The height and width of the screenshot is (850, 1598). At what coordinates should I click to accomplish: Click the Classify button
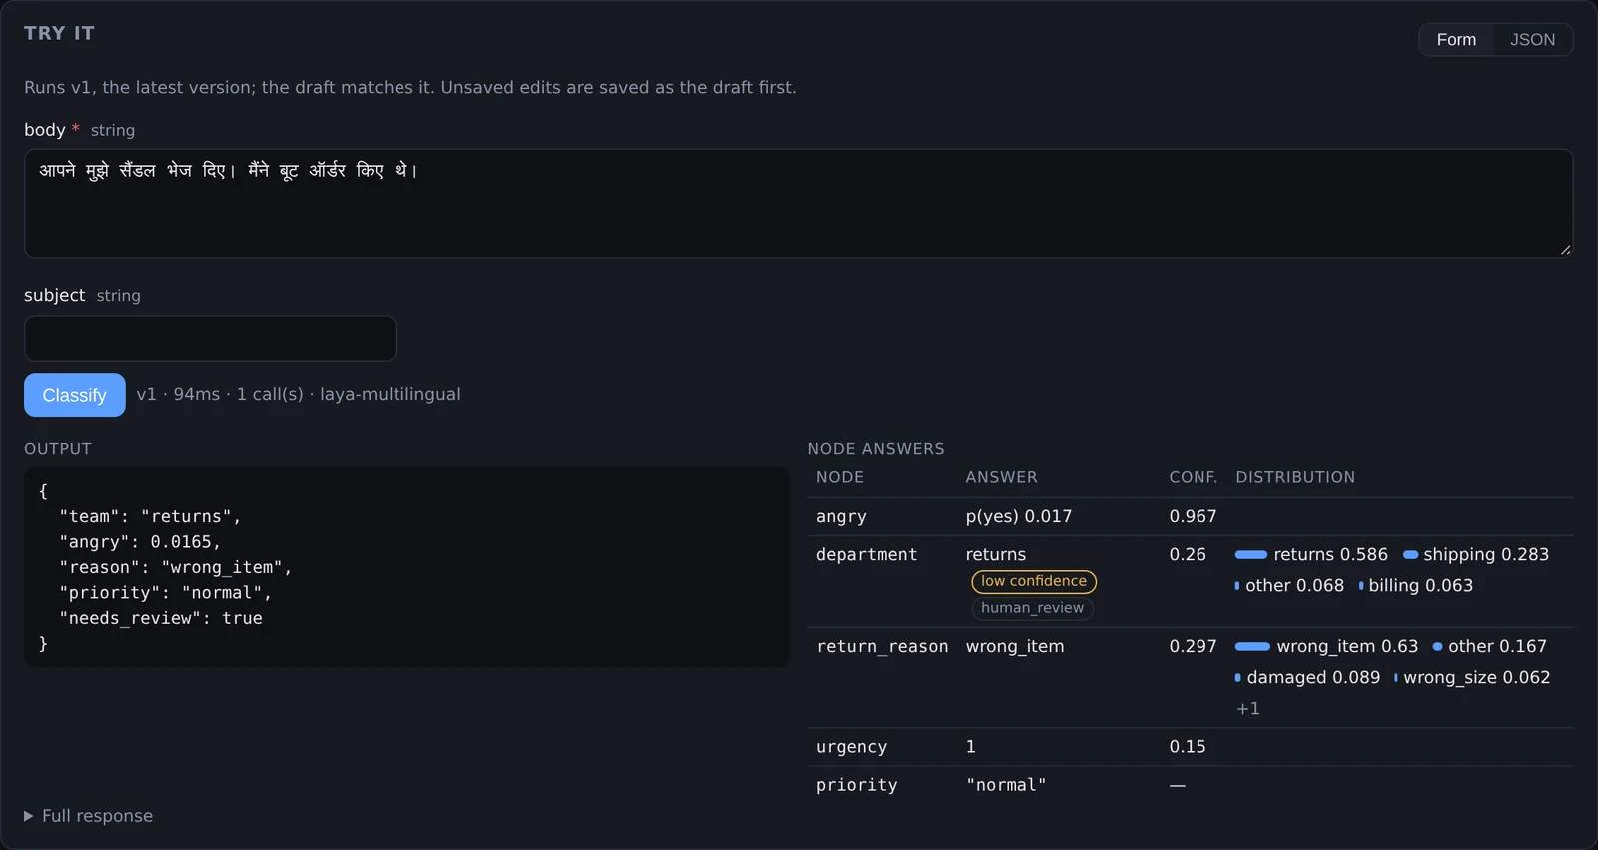click(75, 395)
